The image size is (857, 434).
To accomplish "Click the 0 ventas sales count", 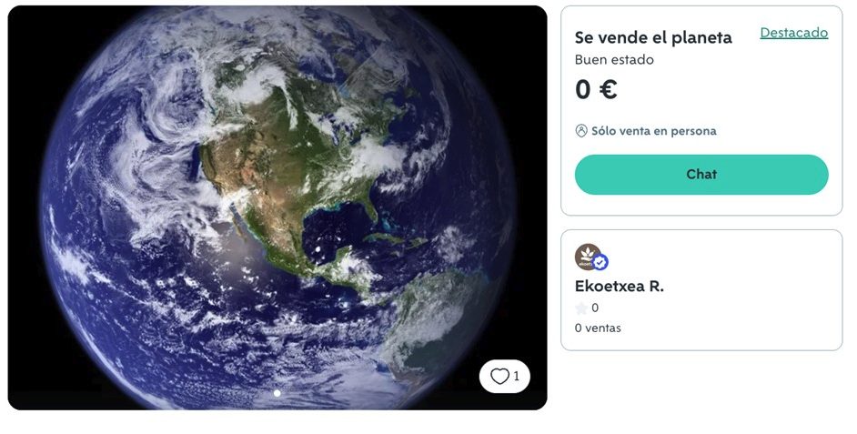I will 598,328.
